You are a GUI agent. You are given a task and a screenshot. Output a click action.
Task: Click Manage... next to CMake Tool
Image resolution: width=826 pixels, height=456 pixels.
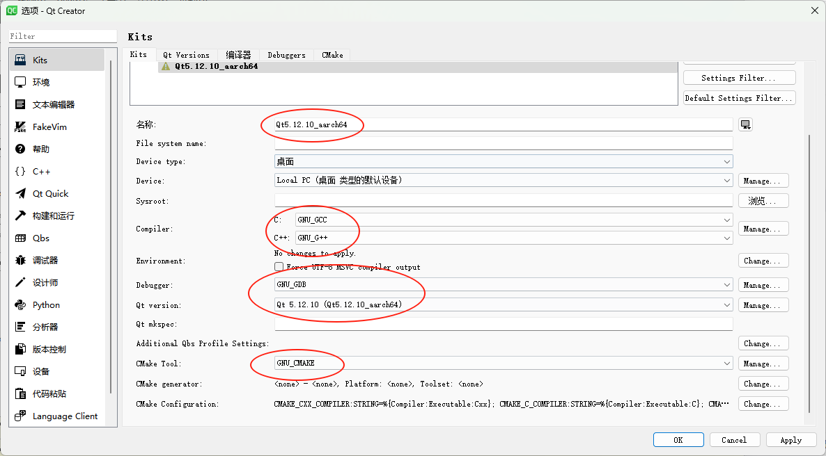[x=763, y=364]
